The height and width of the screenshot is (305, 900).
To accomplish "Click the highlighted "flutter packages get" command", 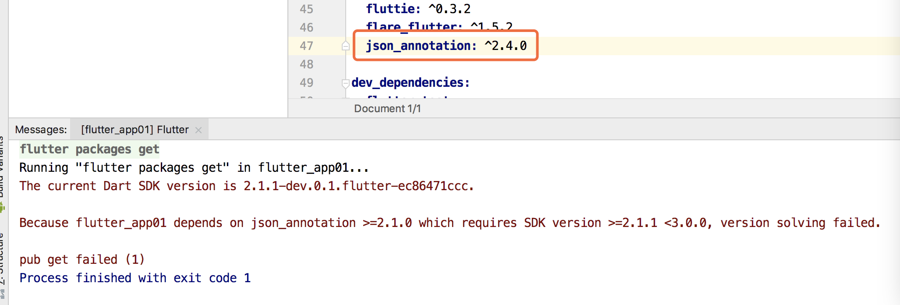I will [89, 149].
